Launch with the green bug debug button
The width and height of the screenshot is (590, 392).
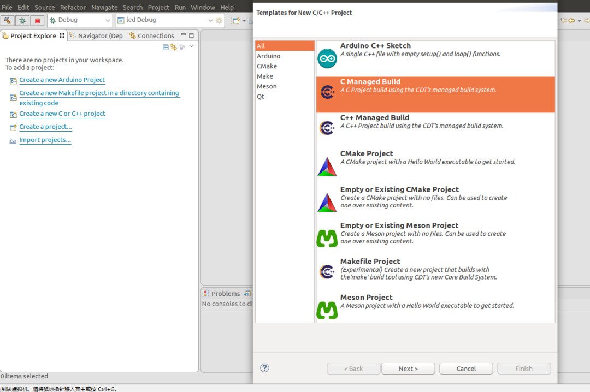(x=22, y=20)
